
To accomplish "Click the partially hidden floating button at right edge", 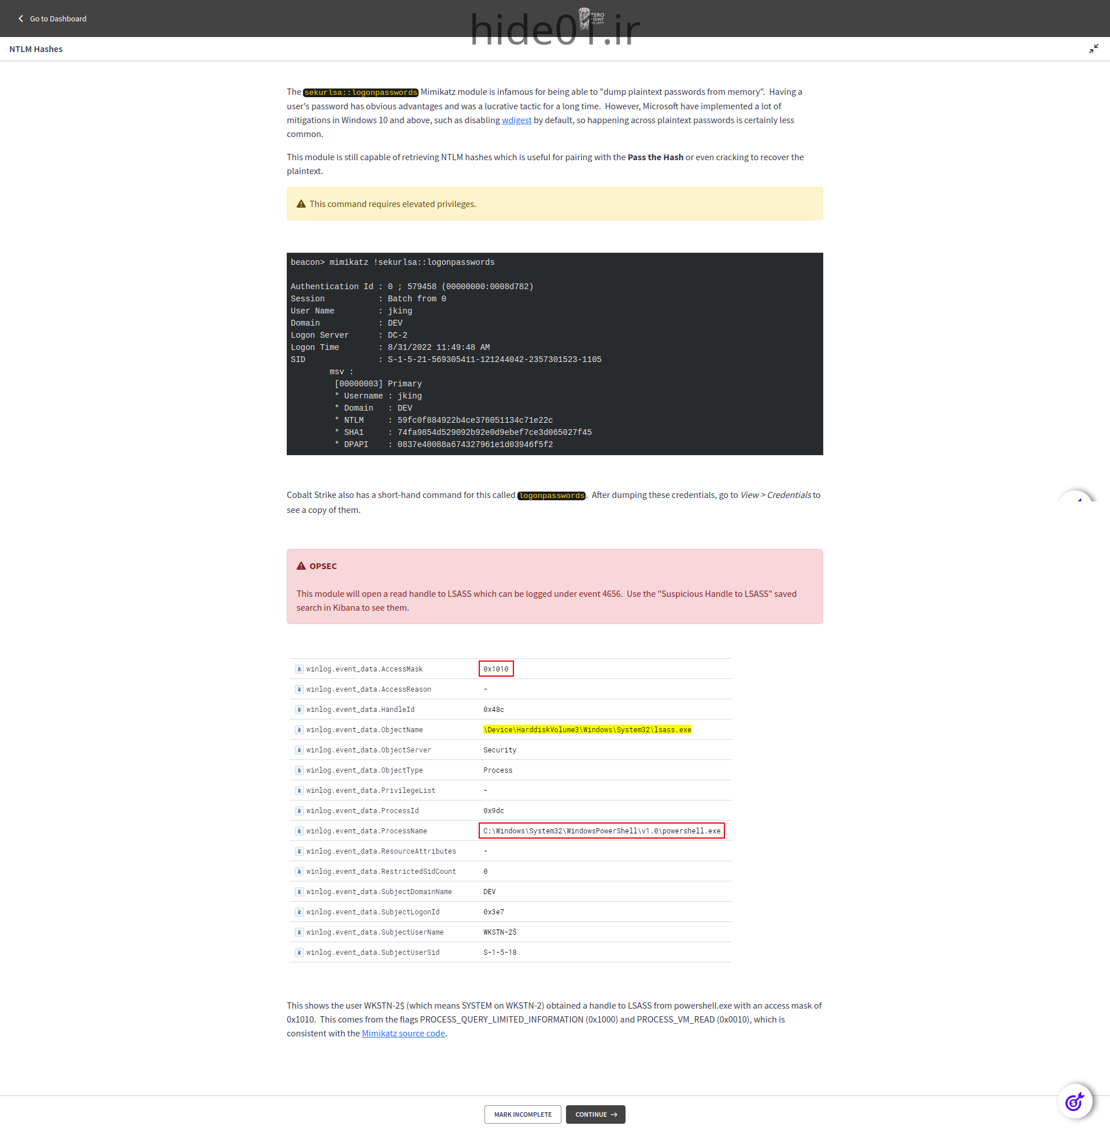I will (1076, 496).
